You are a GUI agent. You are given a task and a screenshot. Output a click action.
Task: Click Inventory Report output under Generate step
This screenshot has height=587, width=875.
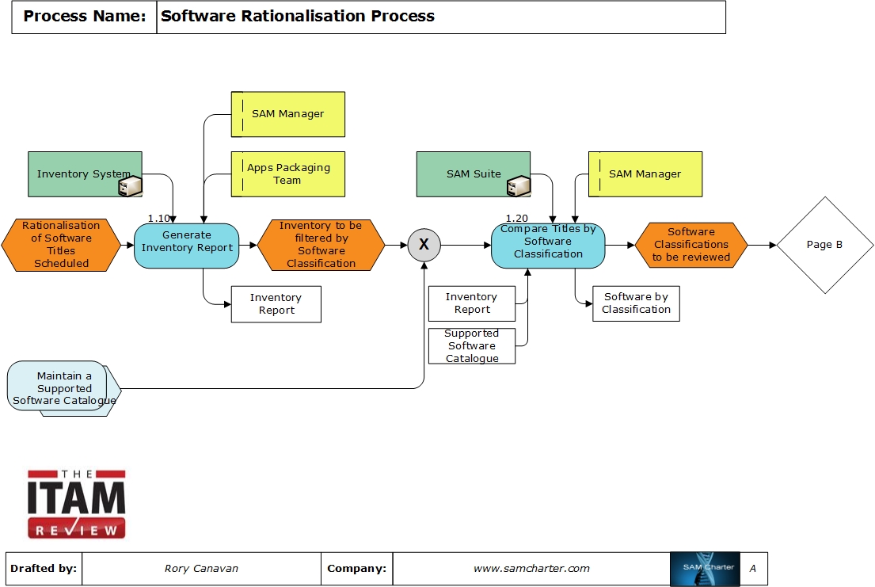click(276, 304)
